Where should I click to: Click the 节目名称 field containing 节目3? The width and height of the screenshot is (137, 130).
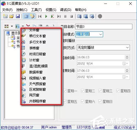point(104,27)
